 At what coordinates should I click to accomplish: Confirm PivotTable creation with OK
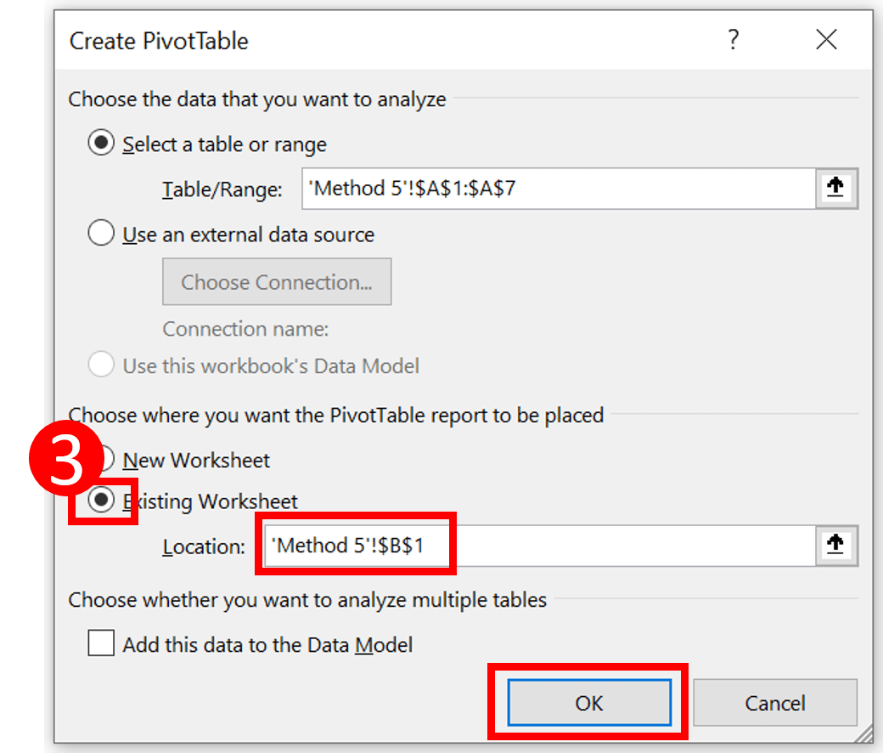click(588, 703)
